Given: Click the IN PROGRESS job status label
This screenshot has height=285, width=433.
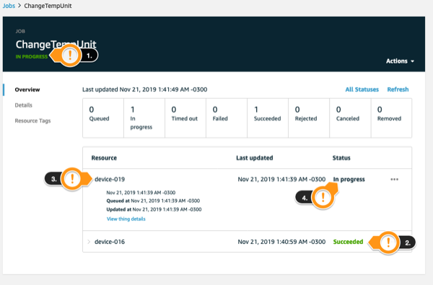Looking at the screenshot, I should tap(32, 56).
